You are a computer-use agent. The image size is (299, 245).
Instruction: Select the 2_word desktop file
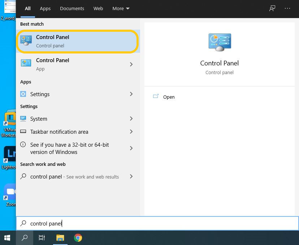pyautogui.click(x=8, y=10)
